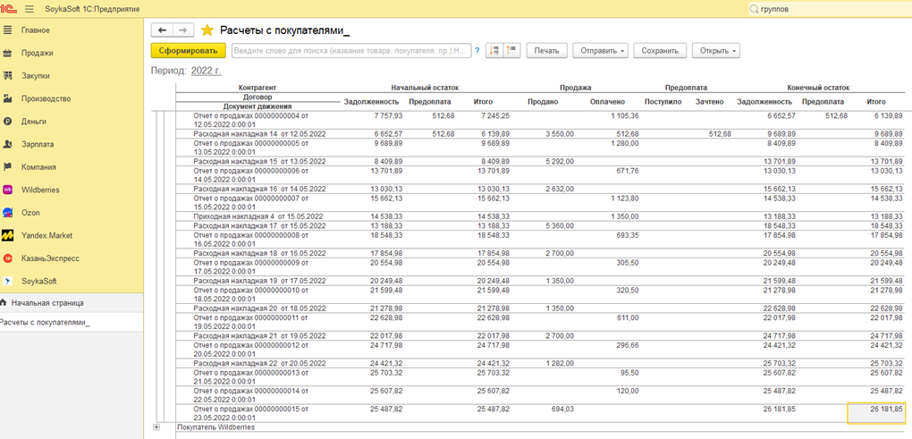The width and height of the screenshot is (912, 439).
Task: Click the Печать button
Action: point(546,51)
